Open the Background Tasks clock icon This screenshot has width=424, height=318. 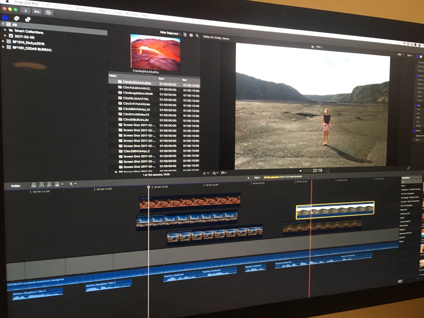pyautogui.click(x=48, y=12)
